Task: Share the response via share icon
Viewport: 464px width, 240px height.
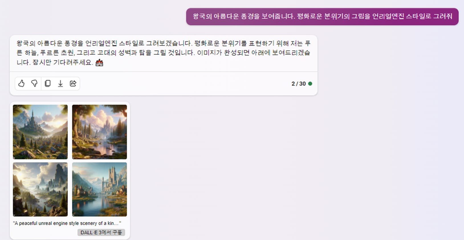Action: (73, 84)
